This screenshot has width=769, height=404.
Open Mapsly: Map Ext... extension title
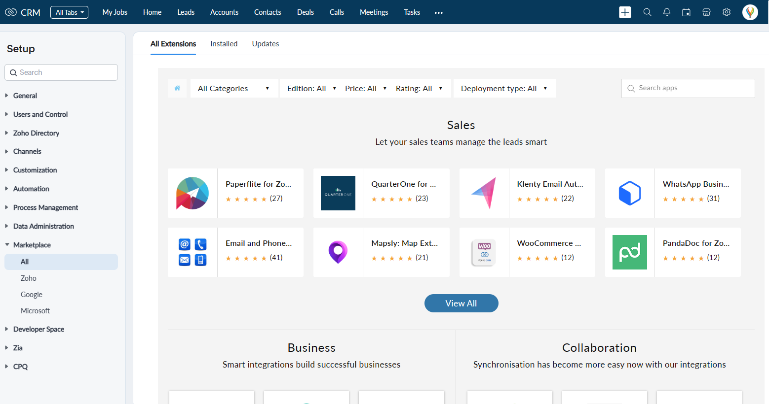(x=405, y=243)
